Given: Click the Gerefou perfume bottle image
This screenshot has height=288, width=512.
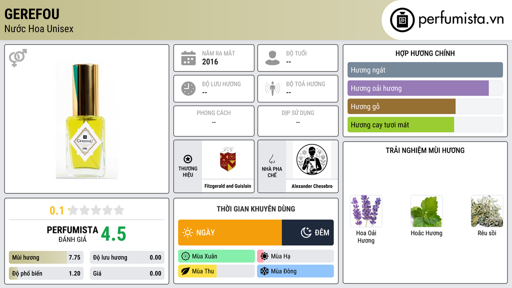Looking at the screenshot, I should tap(86, 119).
